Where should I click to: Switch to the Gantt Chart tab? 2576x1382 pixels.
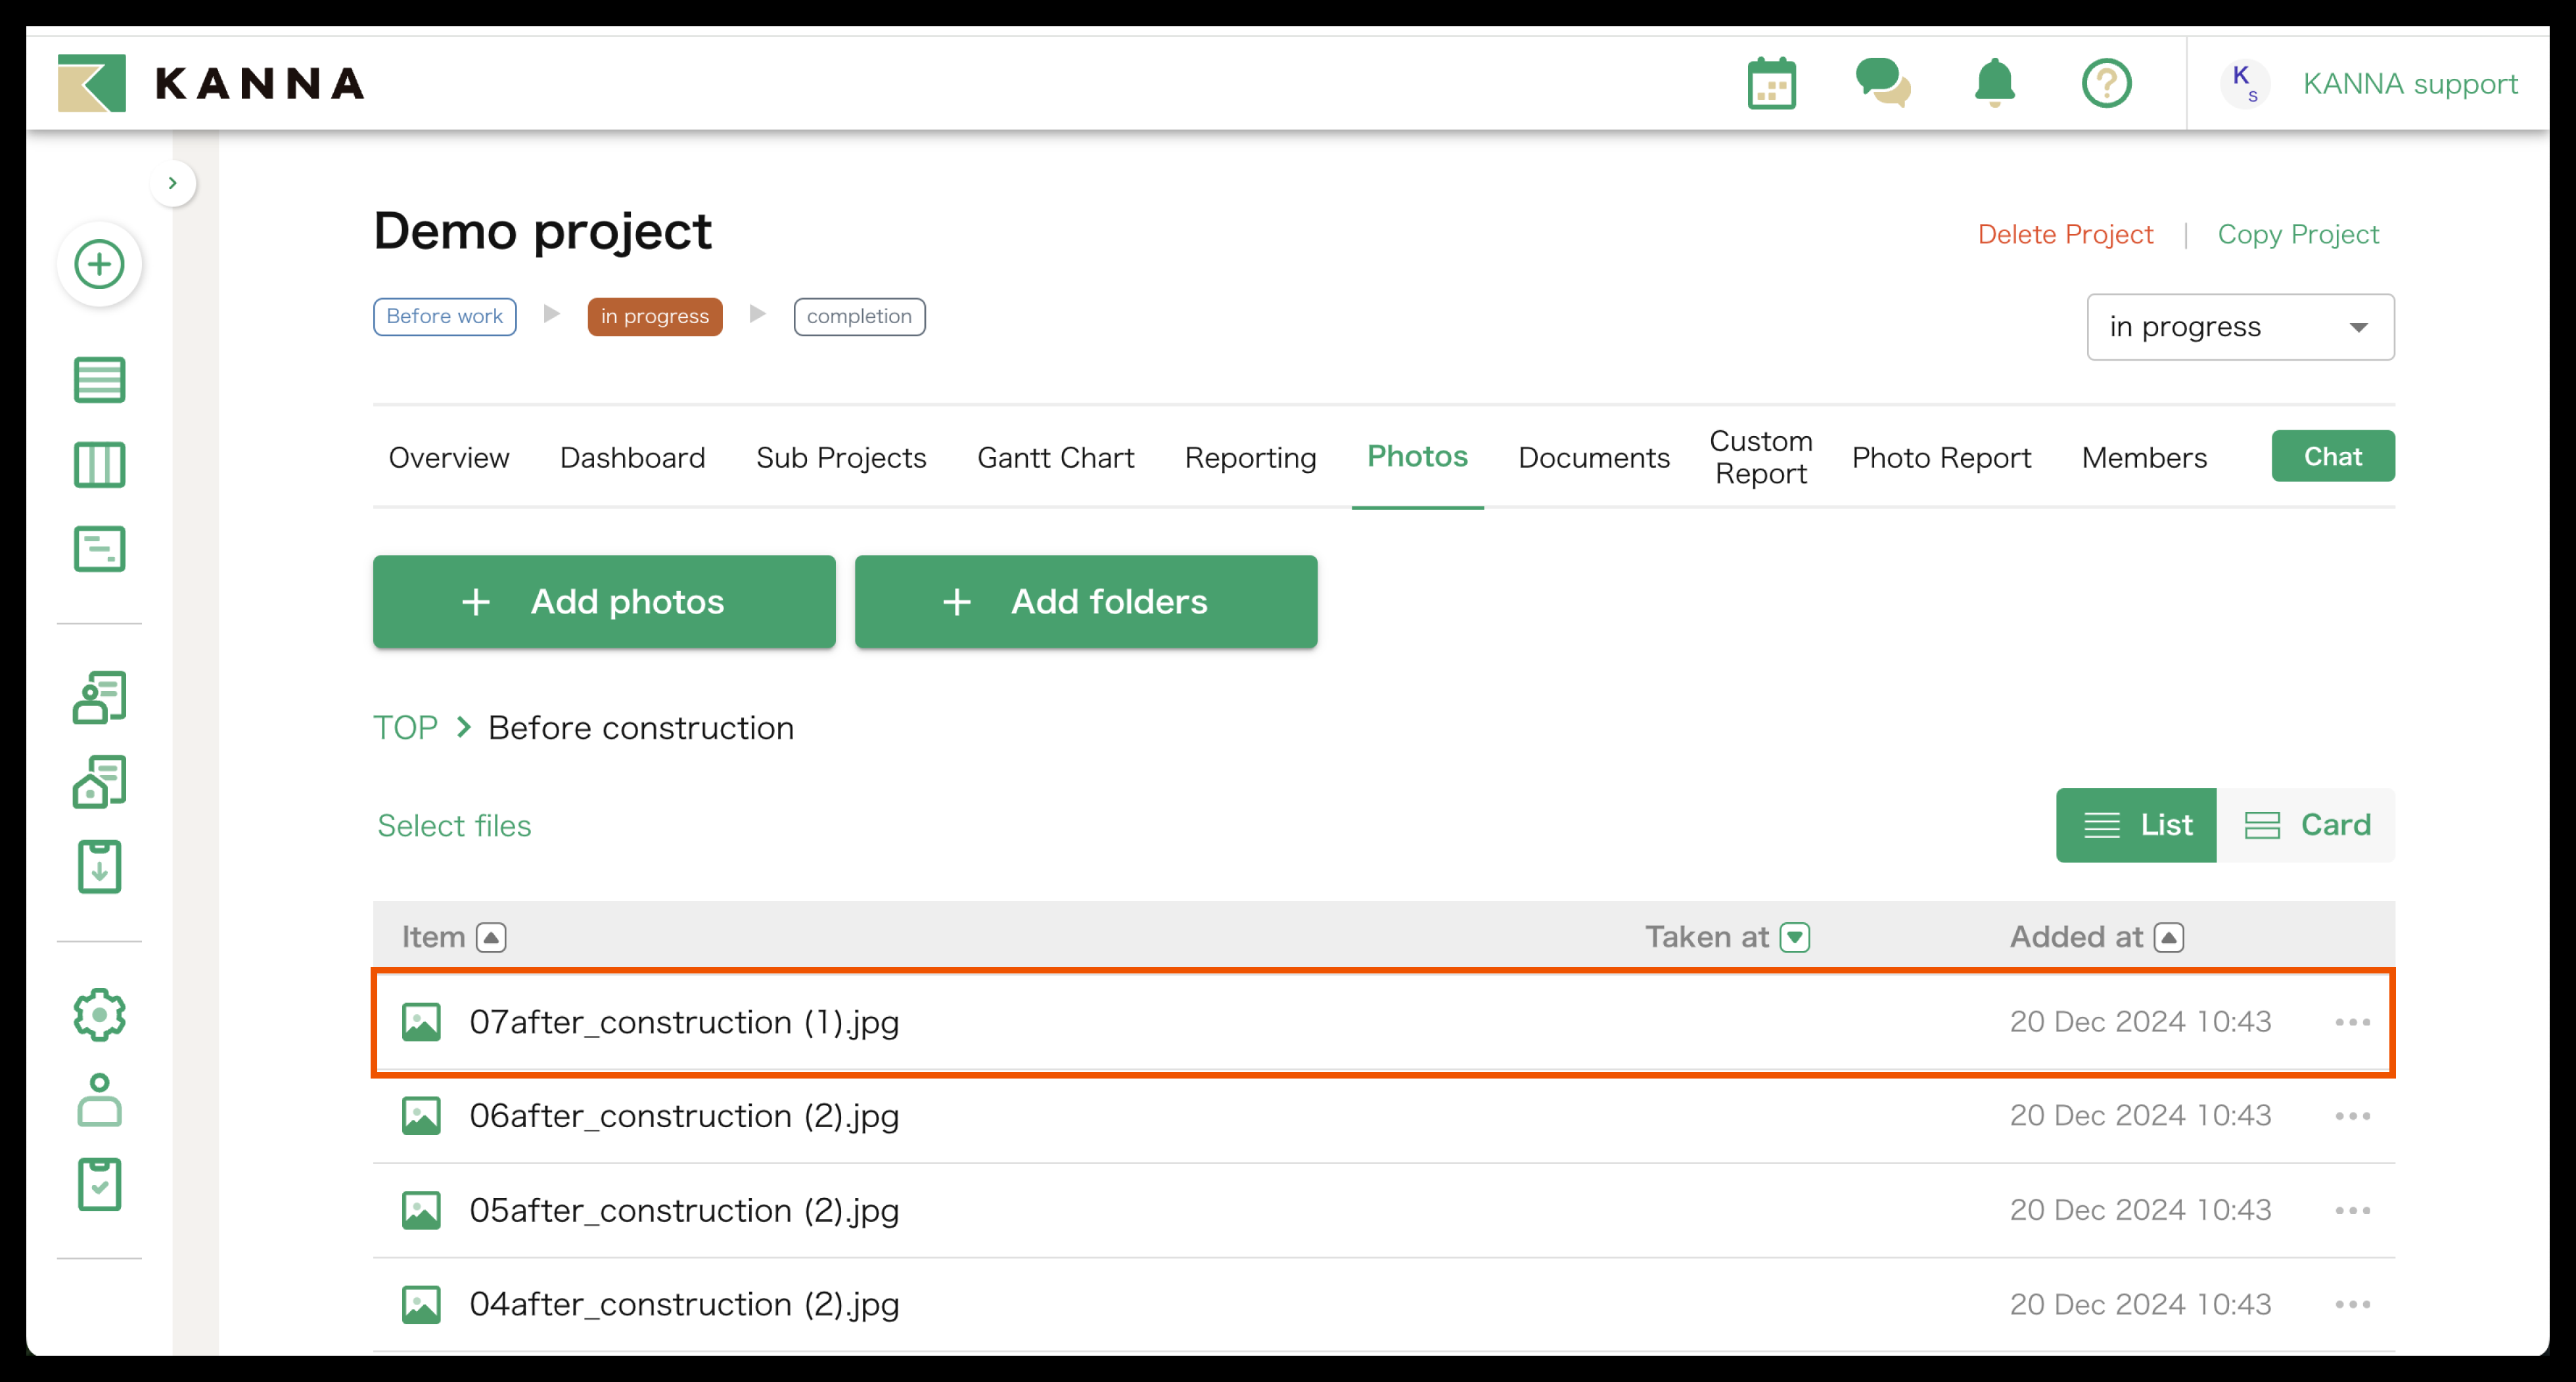pos(1055,458)
